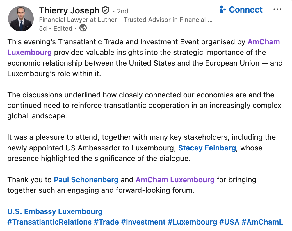
Task: Open the U.S. Embassy Luxembourg page link
Action: coord(55,211)
